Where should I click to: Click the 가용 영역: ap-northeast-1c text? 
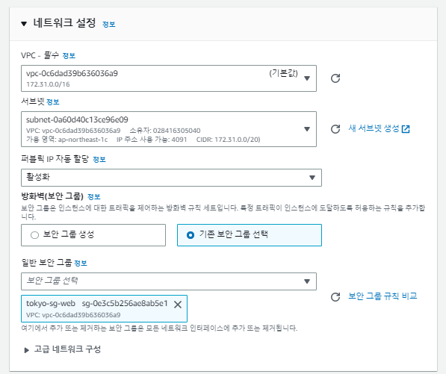click(66, 140)
